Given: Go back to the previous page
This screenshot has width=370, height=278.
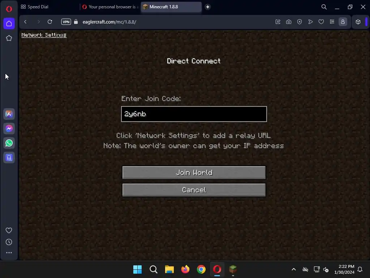Looking at the screenshot, I should tap(26, 22).
